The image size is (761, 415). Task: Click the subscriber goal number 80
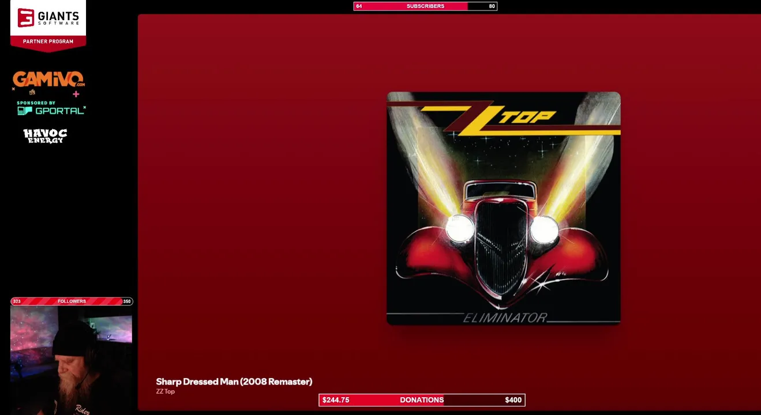click(x=492, y=6)
